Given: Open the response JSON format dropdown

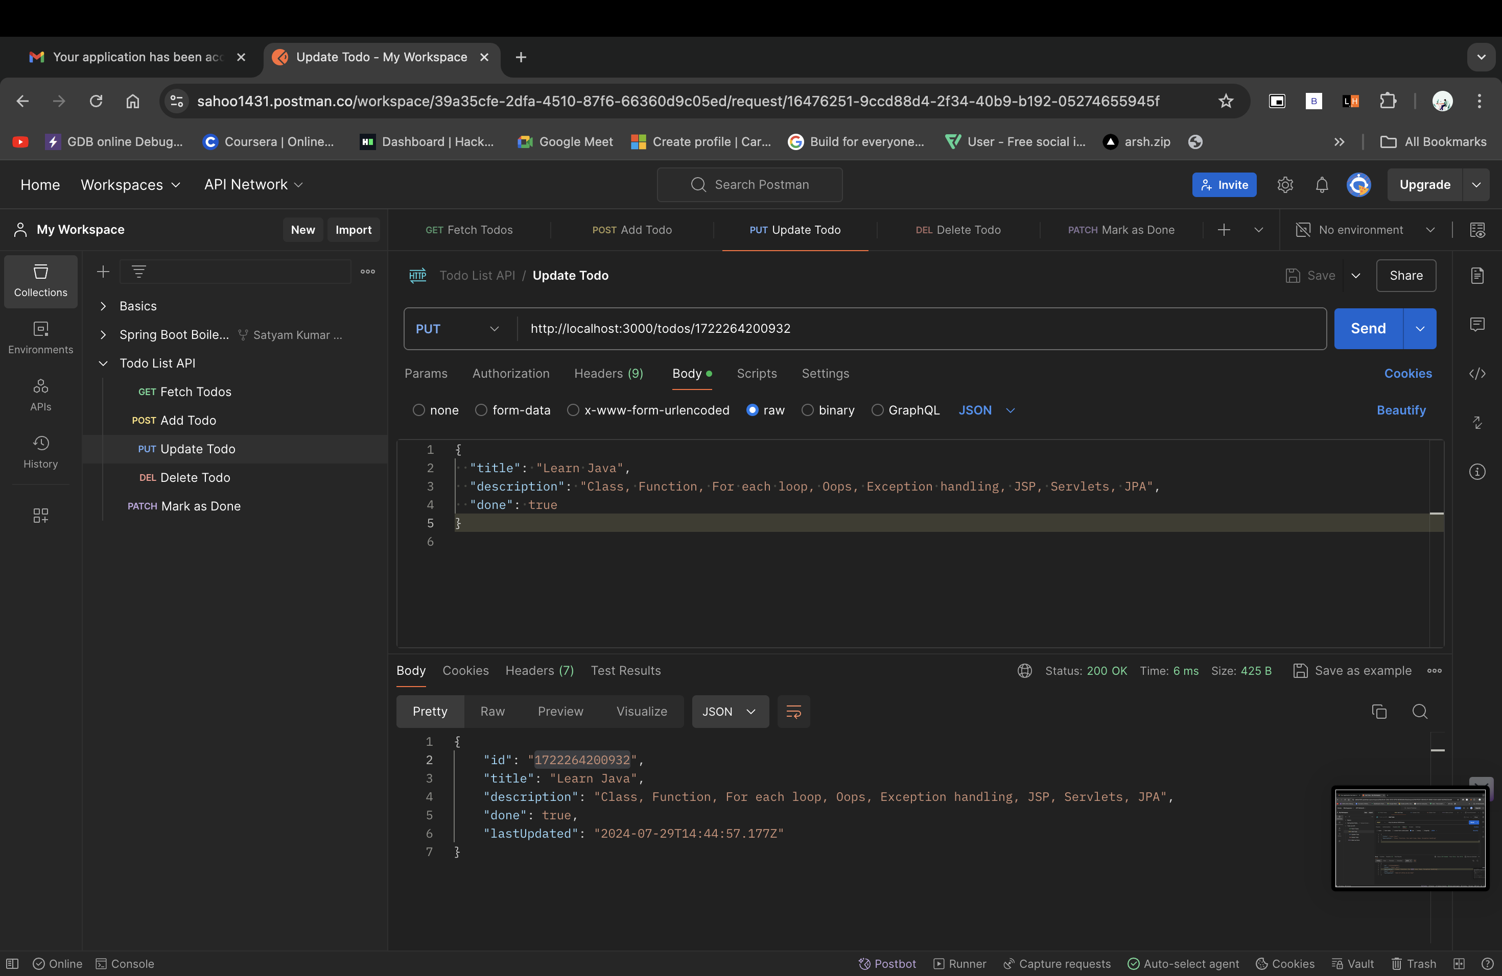Looking at the screenshot, I should coord(730,711).
